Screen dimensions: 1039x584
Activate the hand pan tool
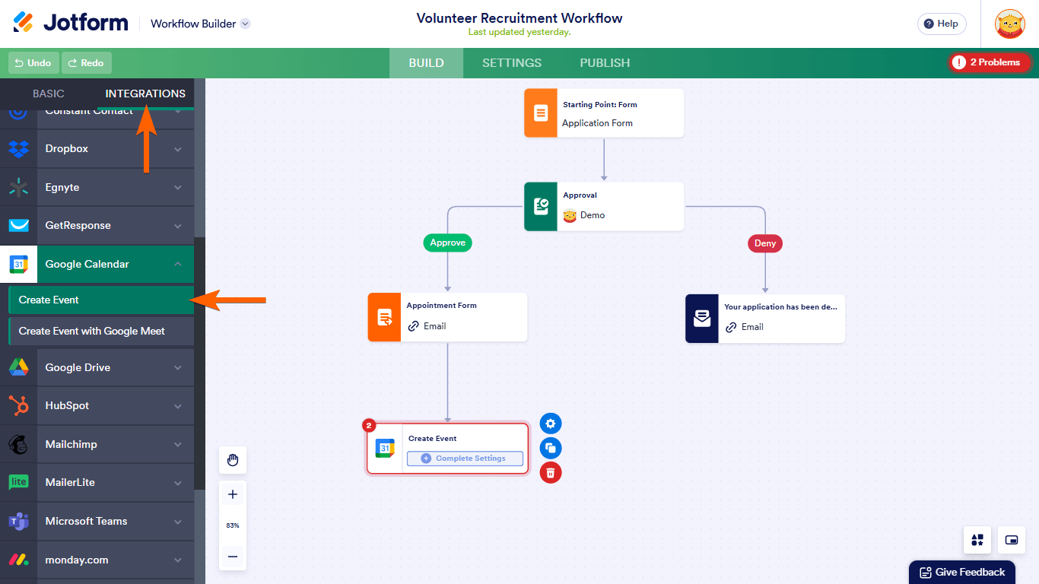(x=233, y=460)
